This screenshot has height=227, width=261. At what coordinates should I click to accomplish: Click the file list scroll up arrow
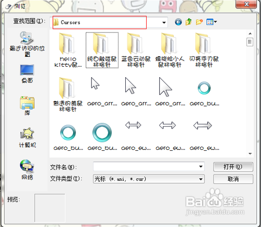pos(250,33)
